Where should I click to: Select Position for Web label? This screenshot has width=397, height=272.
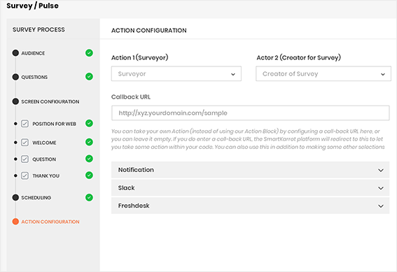(x=54, y=124)
